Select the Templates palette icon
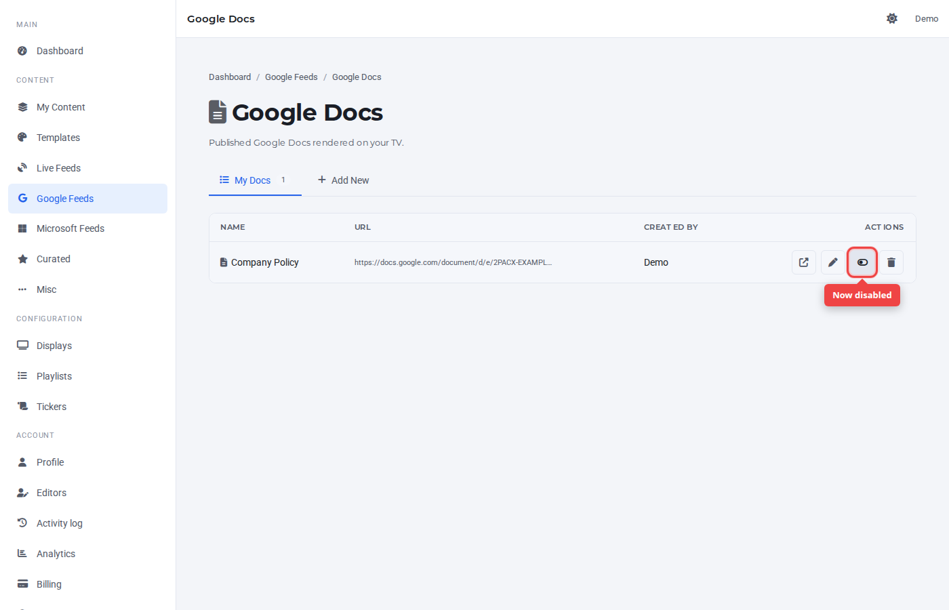 coord(22,138)
